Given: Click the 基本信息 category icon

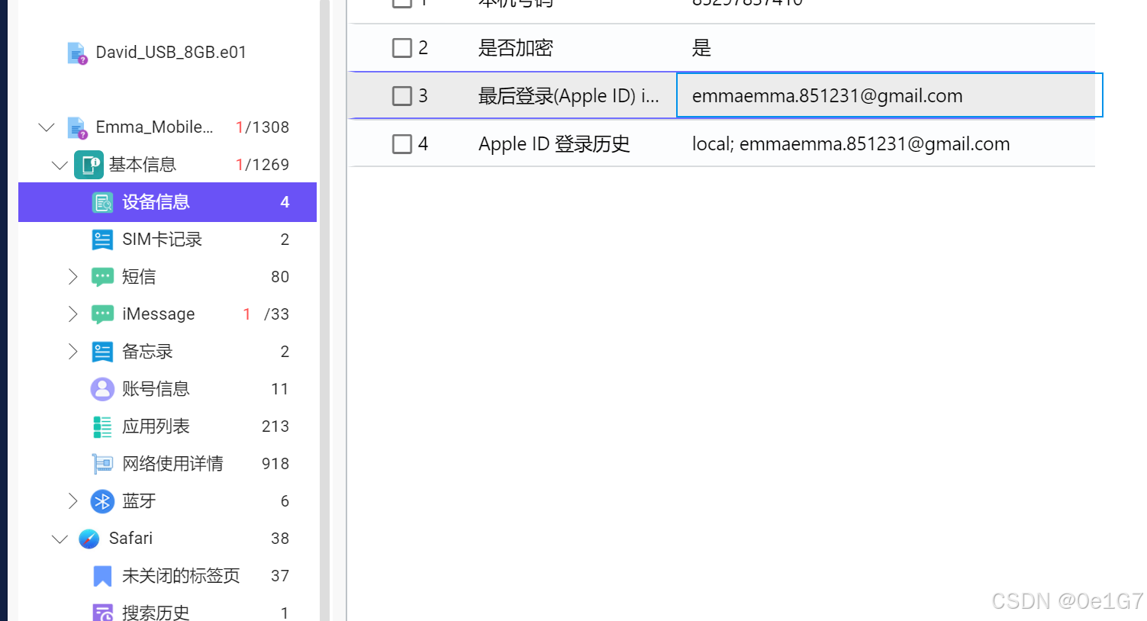Looking at the screenshot, I should [x=89, y=165].
